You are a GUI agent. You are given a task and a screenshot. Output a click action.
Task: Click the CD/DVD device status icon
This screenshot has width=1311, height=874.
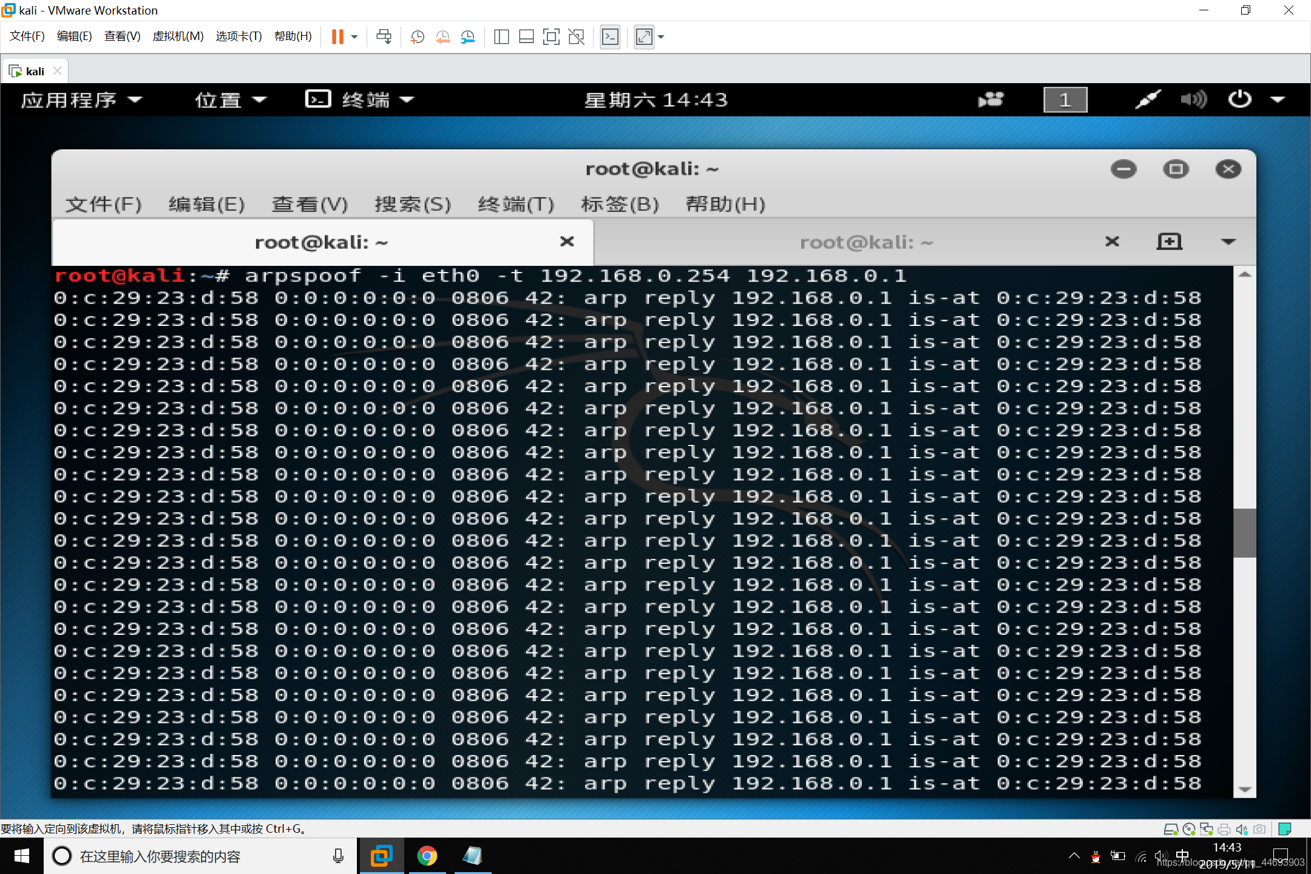point(1189,829)
